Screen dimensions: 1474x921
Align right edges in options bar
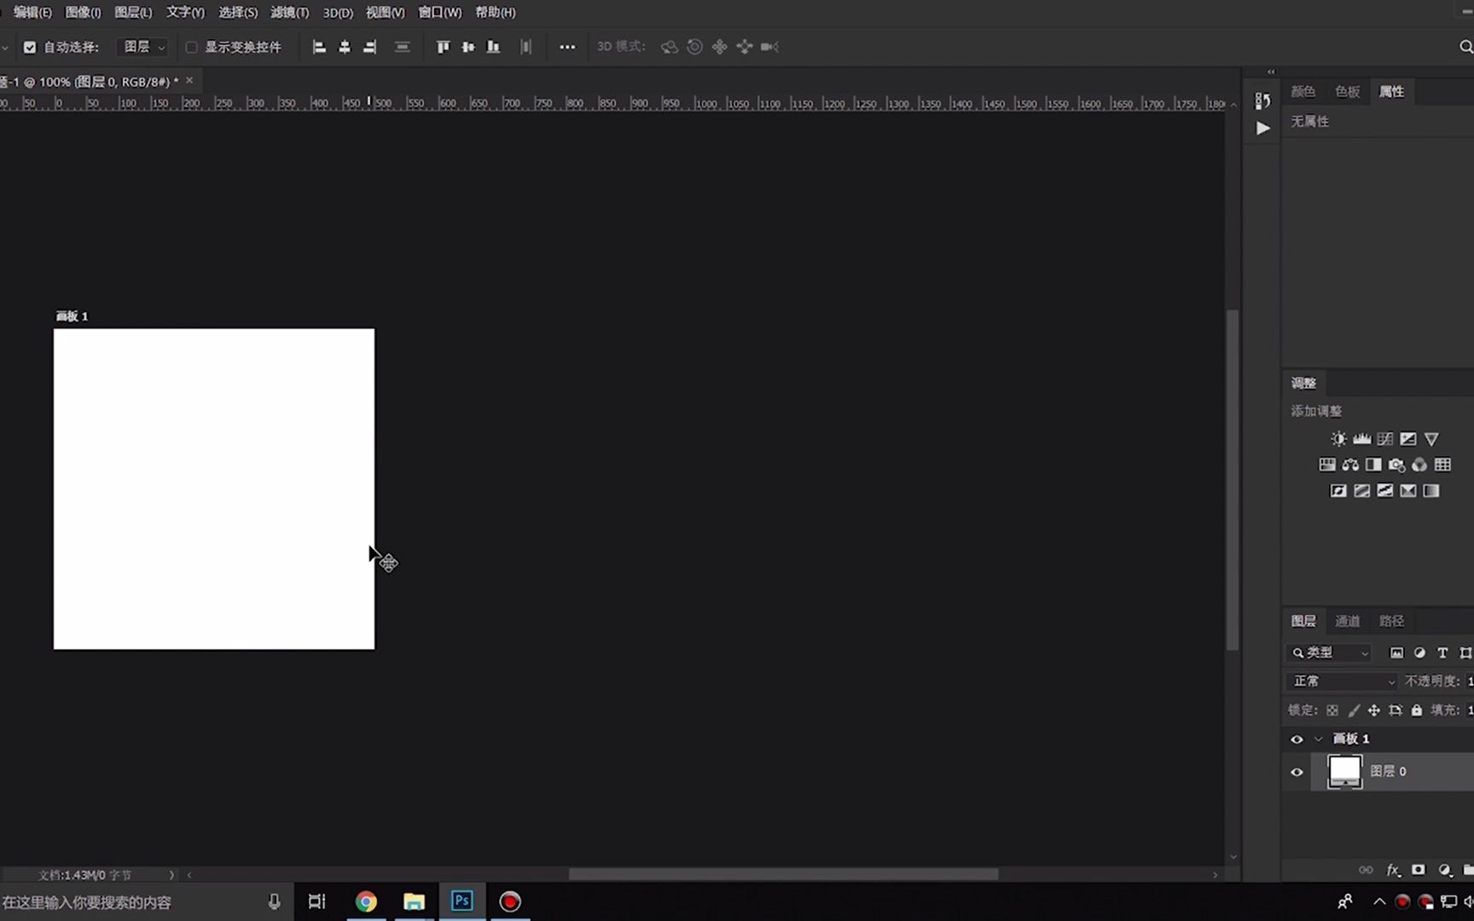pyautogui.click(x=369, y=47)
